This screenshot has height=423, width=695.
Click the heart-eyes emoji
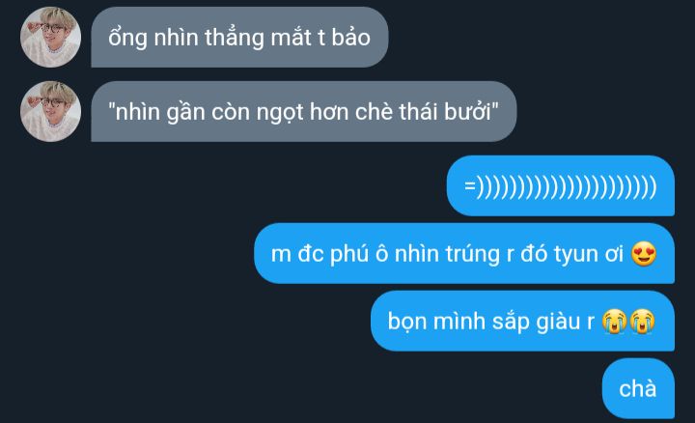644,254
